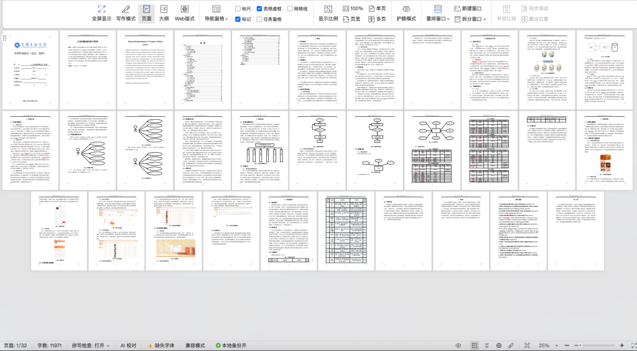Click the 重排窗口 arrange windows icon

point(437,9)
